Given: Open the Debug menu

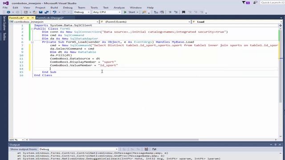Looking at the screenshot, I should [68, 8].
